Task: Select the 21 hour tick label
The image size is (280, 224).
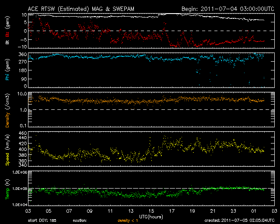Action: [x=212, y=211]
